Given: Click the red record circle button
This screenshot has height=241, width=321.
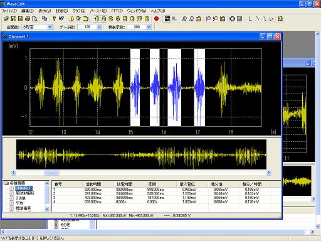Looking at the screenshot, I should (x=156, y=19).
